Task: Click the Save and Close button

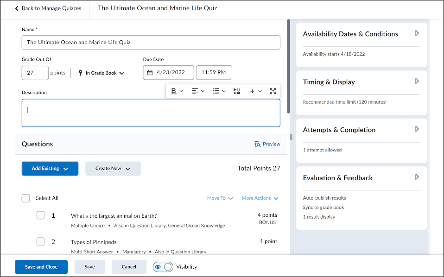Action: tap(41, 267)
